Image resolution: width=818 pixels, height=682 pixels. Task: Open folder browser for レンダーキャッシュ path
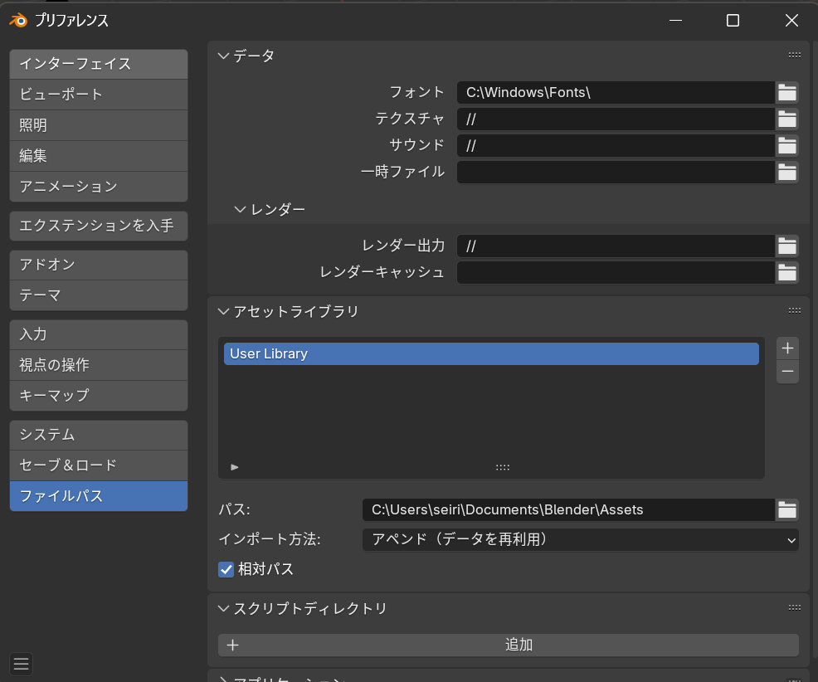pyautogui.click(x=786, y=272)
